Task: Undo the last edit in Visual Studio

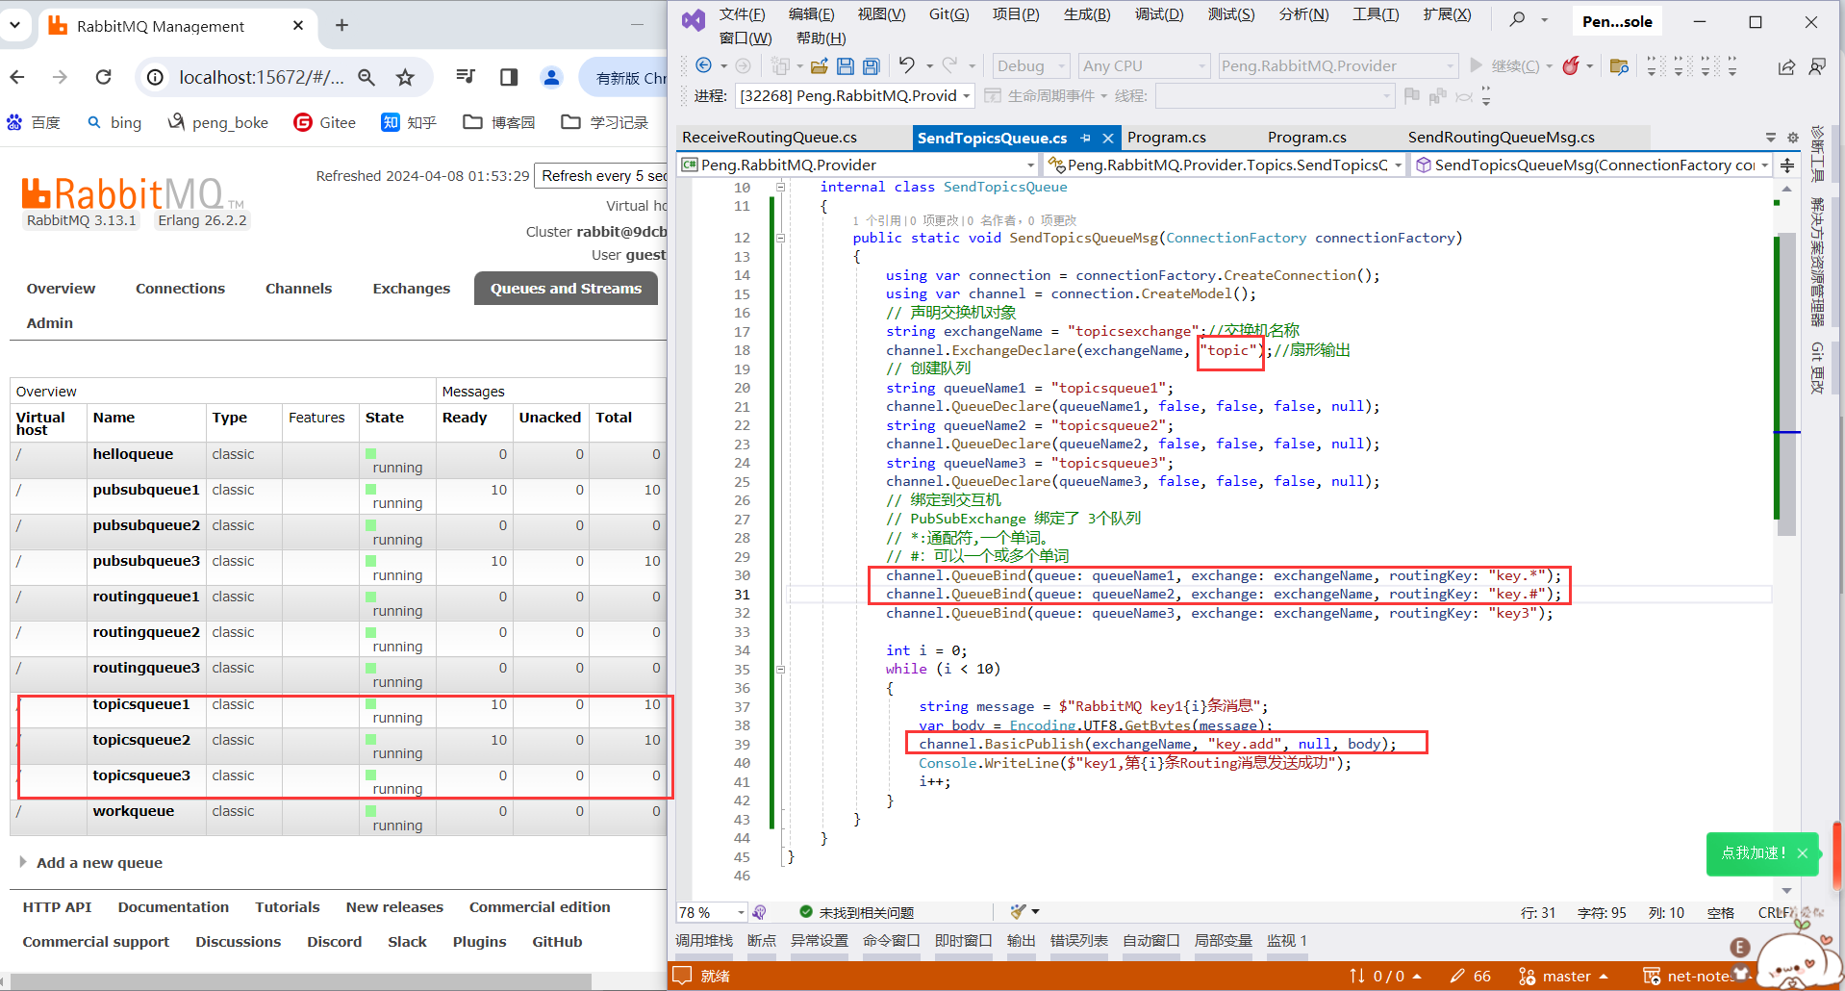Action: tap(906, 65)
